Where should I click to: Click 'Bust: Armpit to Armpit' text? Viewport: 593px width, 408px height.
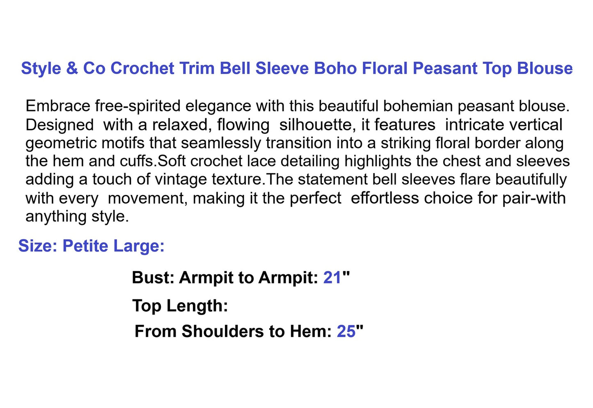225,278
